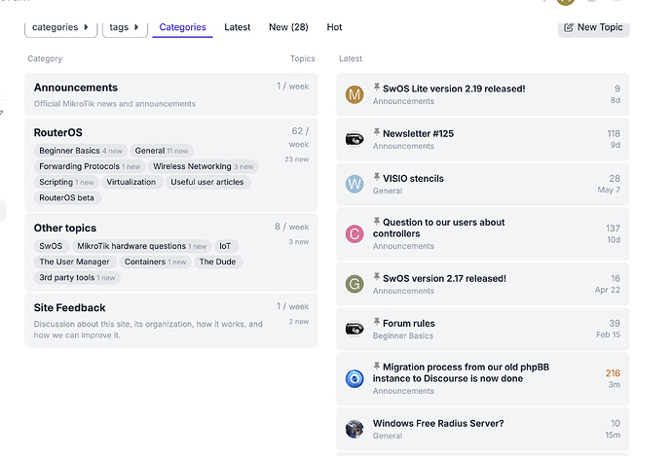Click the New Topic button
This screenshot has height=456, width=672.
pyautogui.click(x=593, y=27)
